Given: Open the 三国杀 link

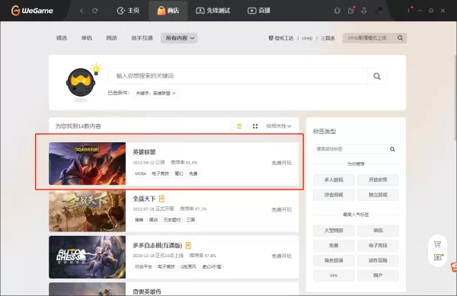Looking at the screenshot, I should 328,38.
